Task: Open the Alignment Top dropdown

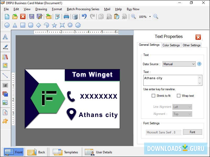Action: pyautogui.click(x=182, y=114)
